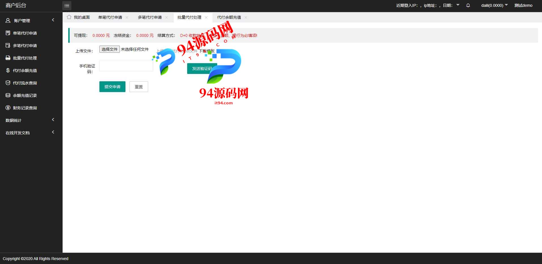Viewport: 542px width, 264px height.
Task: Toggle the sidebar with the hamburger menu icon
Action: (67, 6)
